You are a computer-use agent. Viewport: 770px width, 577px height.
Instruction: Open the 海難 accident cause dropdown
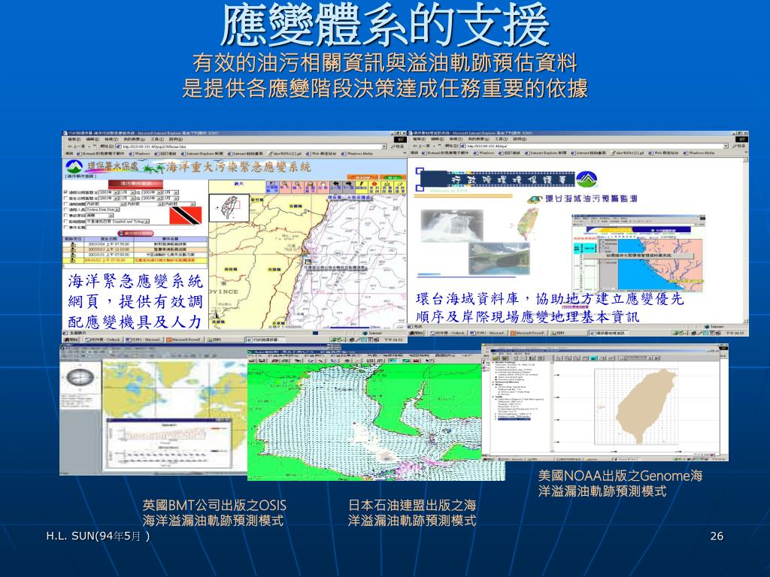point(111,216)
